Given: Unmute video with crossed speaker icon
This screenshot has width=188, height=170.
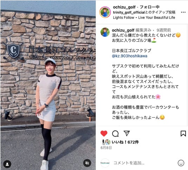Looking at the screenshot, I should 87,163.
